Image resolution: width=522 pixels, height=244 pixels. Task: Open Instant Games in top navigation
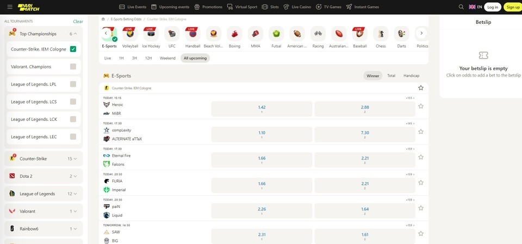363,7
